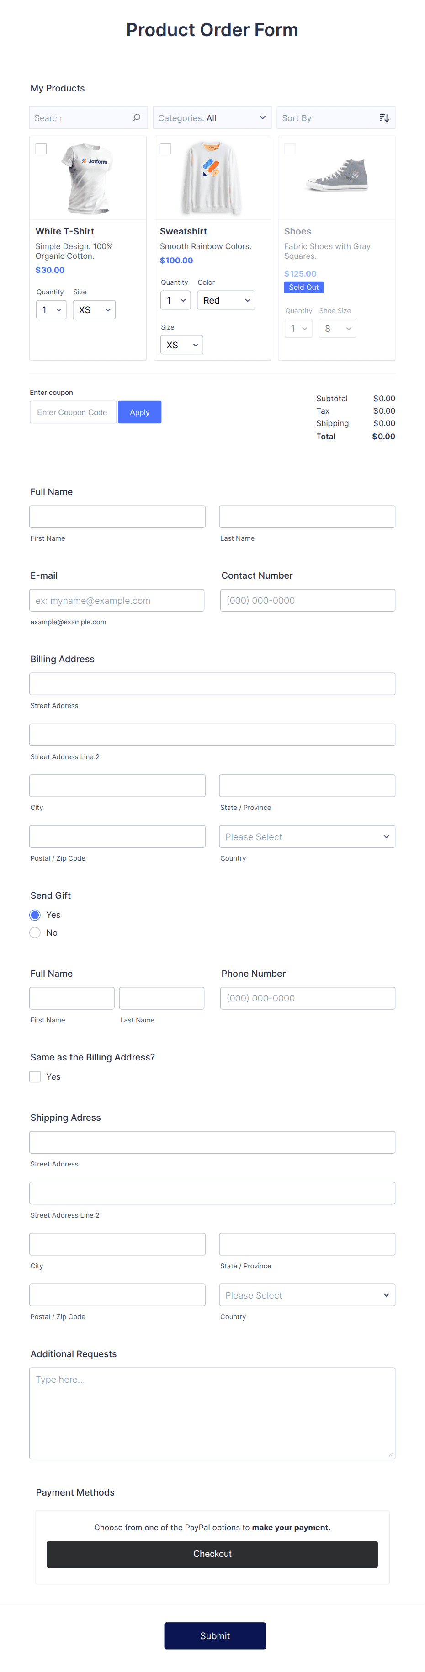Expand the Shoe Size dropdown
Image resolution: width=425 pixels, height=1672 pixels.
(x=337, y=329)
